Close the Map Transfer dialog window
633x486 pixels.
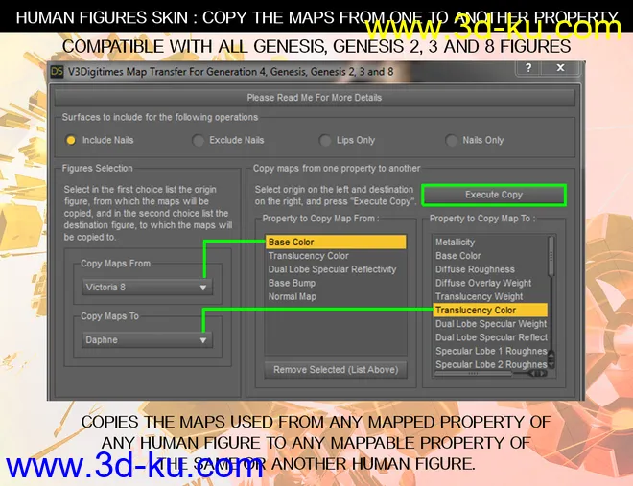point(555,70)
